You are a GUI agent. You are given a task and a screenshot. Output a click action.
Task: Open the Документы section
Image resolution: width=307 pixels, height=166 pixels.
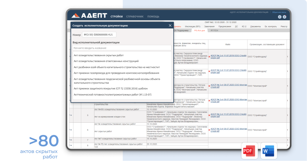pos(255,26)
